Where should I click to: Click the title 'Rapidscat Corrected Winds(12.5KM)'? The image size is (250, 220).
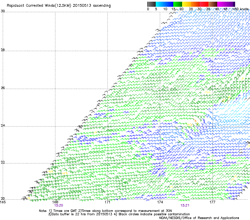click(39, 6)
